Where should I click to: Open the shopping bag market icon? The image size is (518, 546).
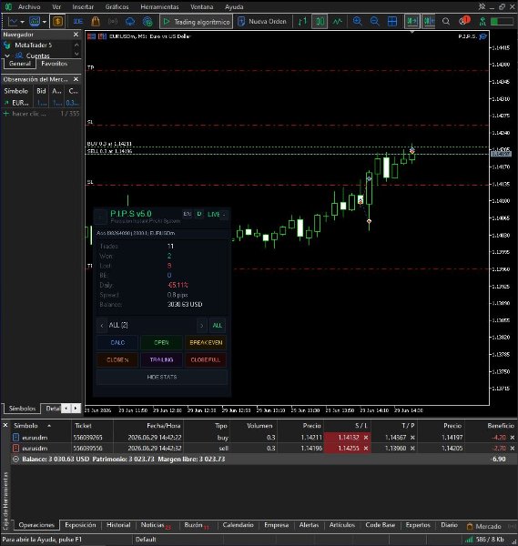pyautogui.click(x=95, y=22)
